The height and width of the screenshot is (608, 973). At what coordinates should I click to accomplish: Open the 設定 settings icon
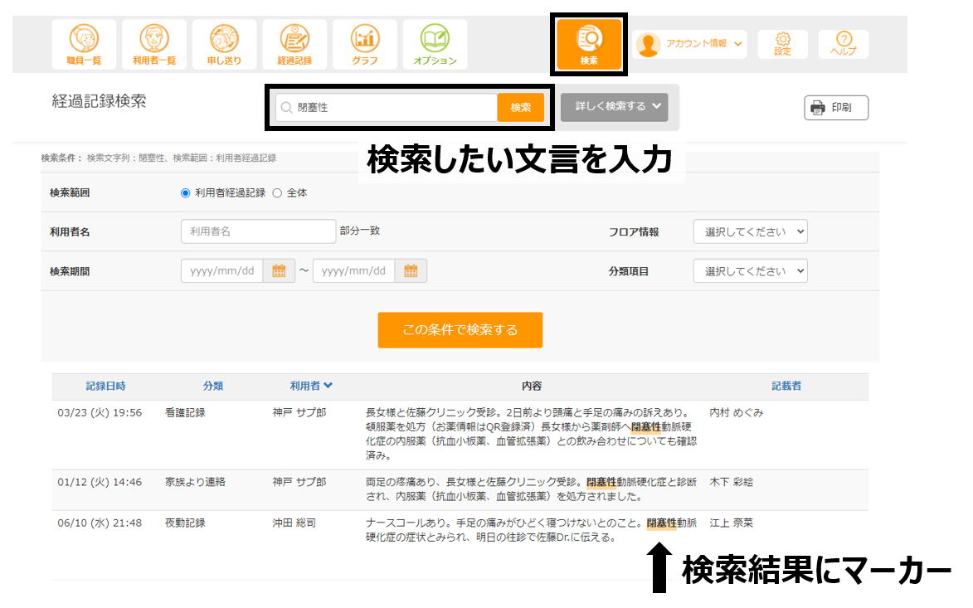tap(782, 44)
